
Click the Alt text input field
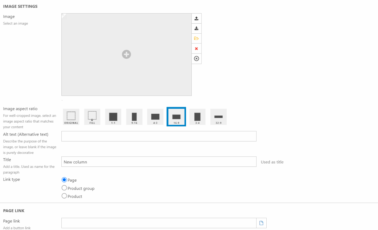click(159, 136)
